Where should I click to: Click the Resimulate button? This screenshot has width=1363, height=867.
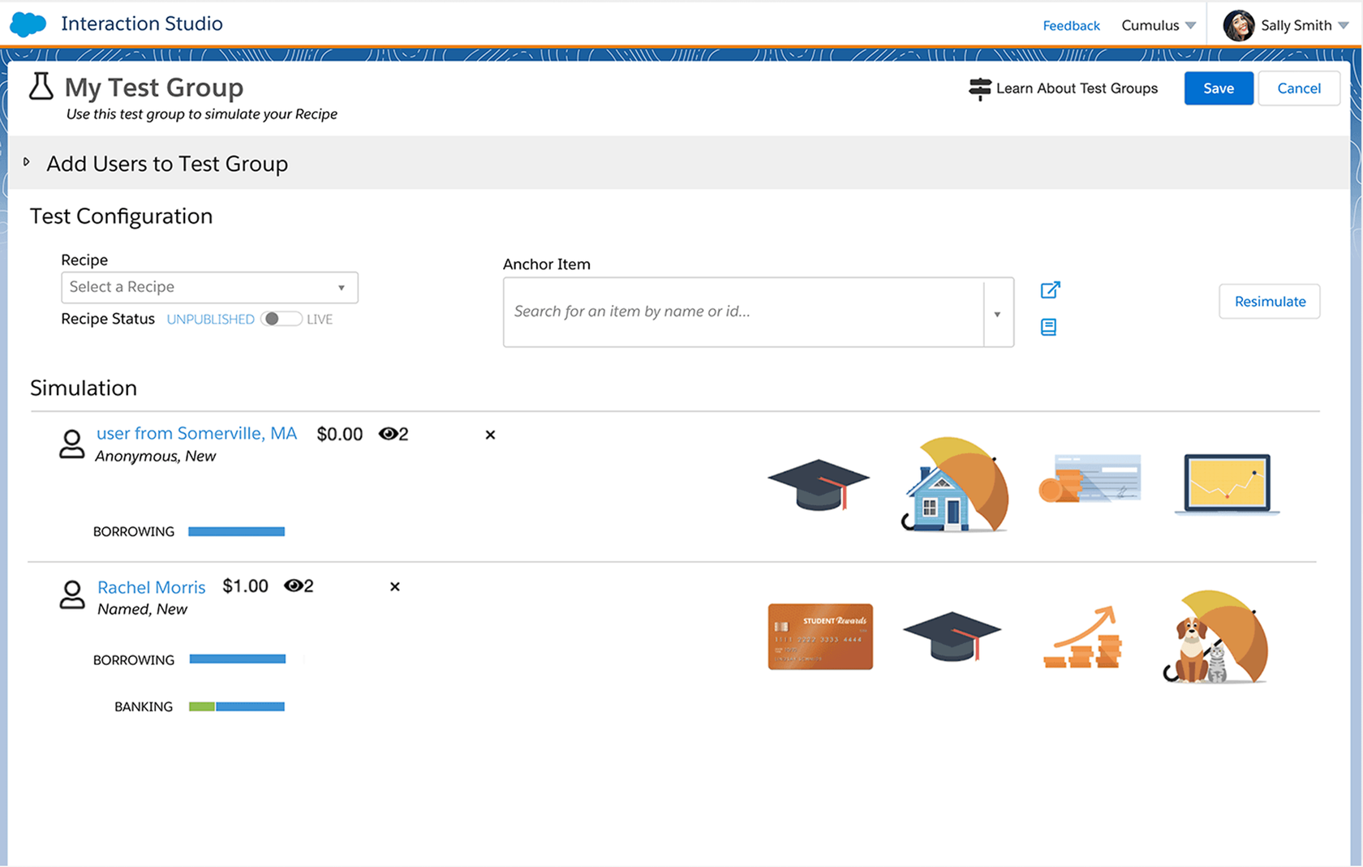click(1269, 301)
